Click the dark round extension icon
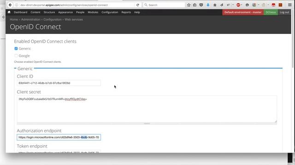Image resolution: width=295 pixels, height=165 pixels. tap(247, 5)
